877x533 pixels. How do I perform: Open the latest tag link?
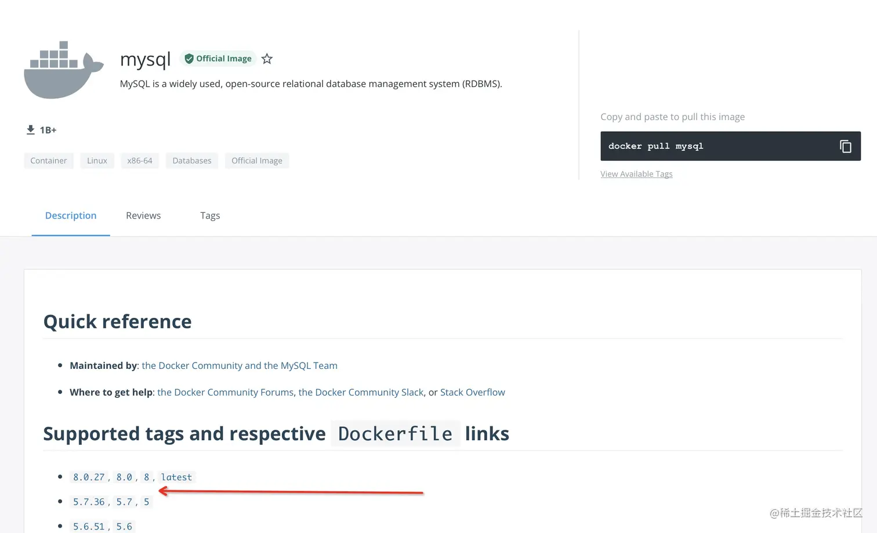pyautogui.click(x=176, y=477)
